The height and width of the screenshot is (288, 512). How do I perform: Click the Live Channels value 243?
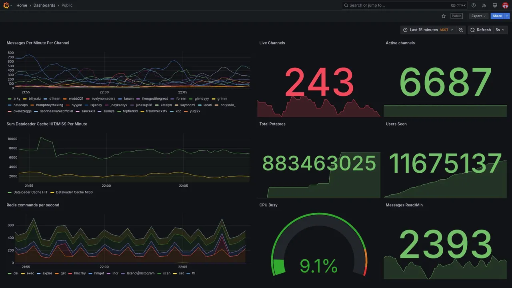point(319,82)
